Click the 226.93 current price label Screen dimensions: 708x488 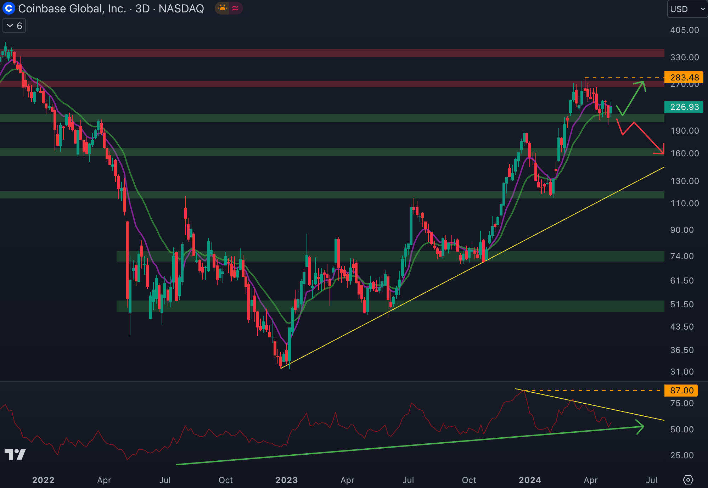[684, 107]
